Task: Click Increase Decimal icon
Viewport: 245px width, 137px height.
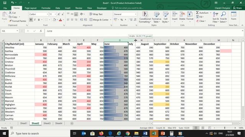Action: 131,20
